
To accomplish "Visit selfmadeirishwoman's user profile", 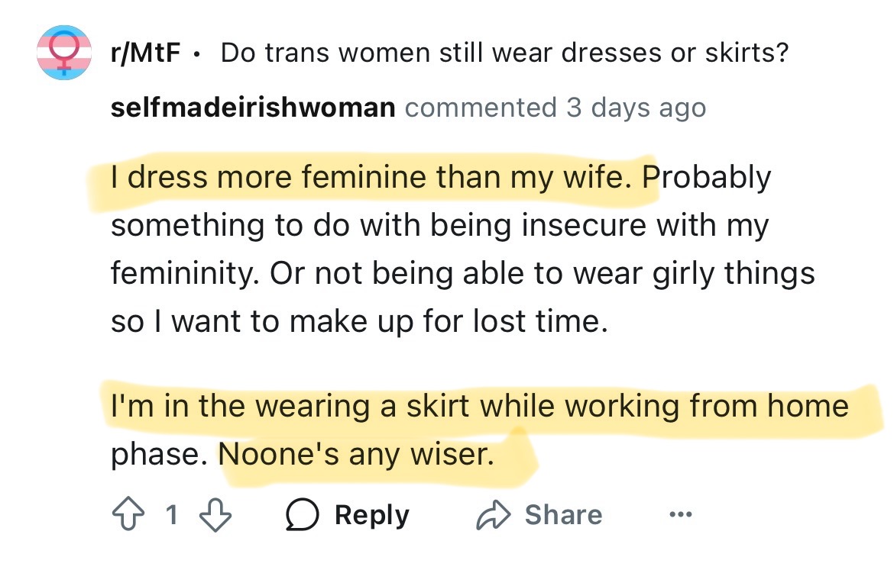I will [x=253, y=108].
